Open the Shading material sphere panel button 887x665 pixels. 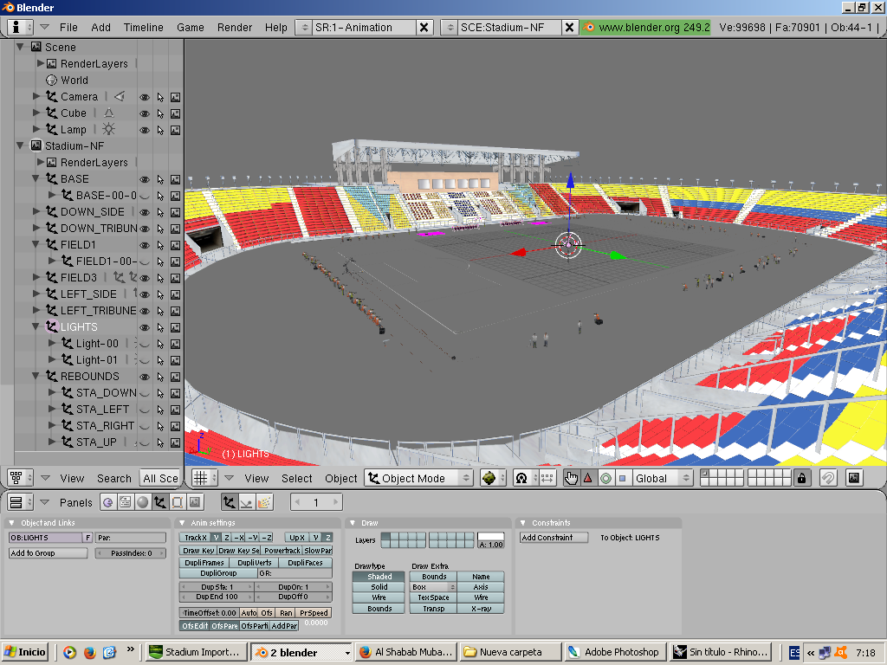click(143, 502)
